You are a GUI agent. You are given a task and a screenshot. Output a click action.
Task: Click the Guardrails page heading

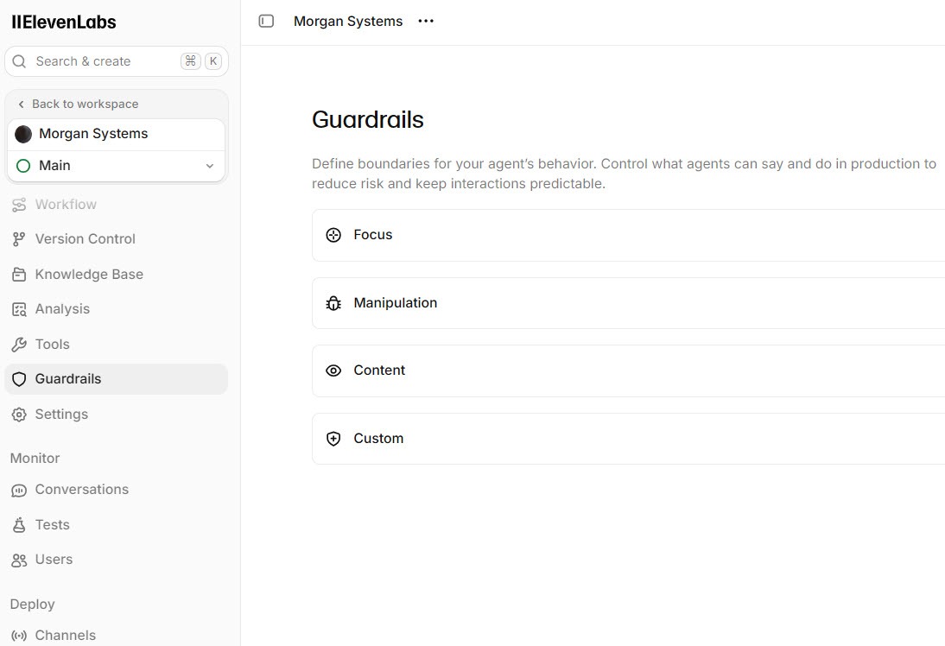coord(368,119)
